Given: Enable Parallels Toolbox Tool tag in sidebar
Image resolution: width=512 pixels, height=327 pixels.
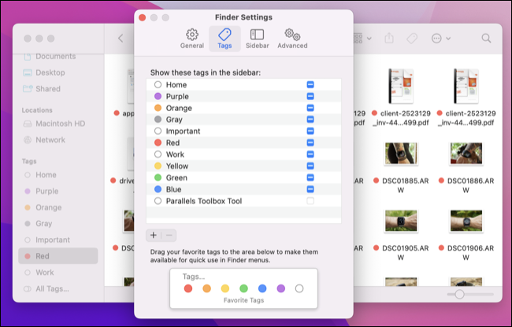Looking at the screenshot, I should pos(310,201).
